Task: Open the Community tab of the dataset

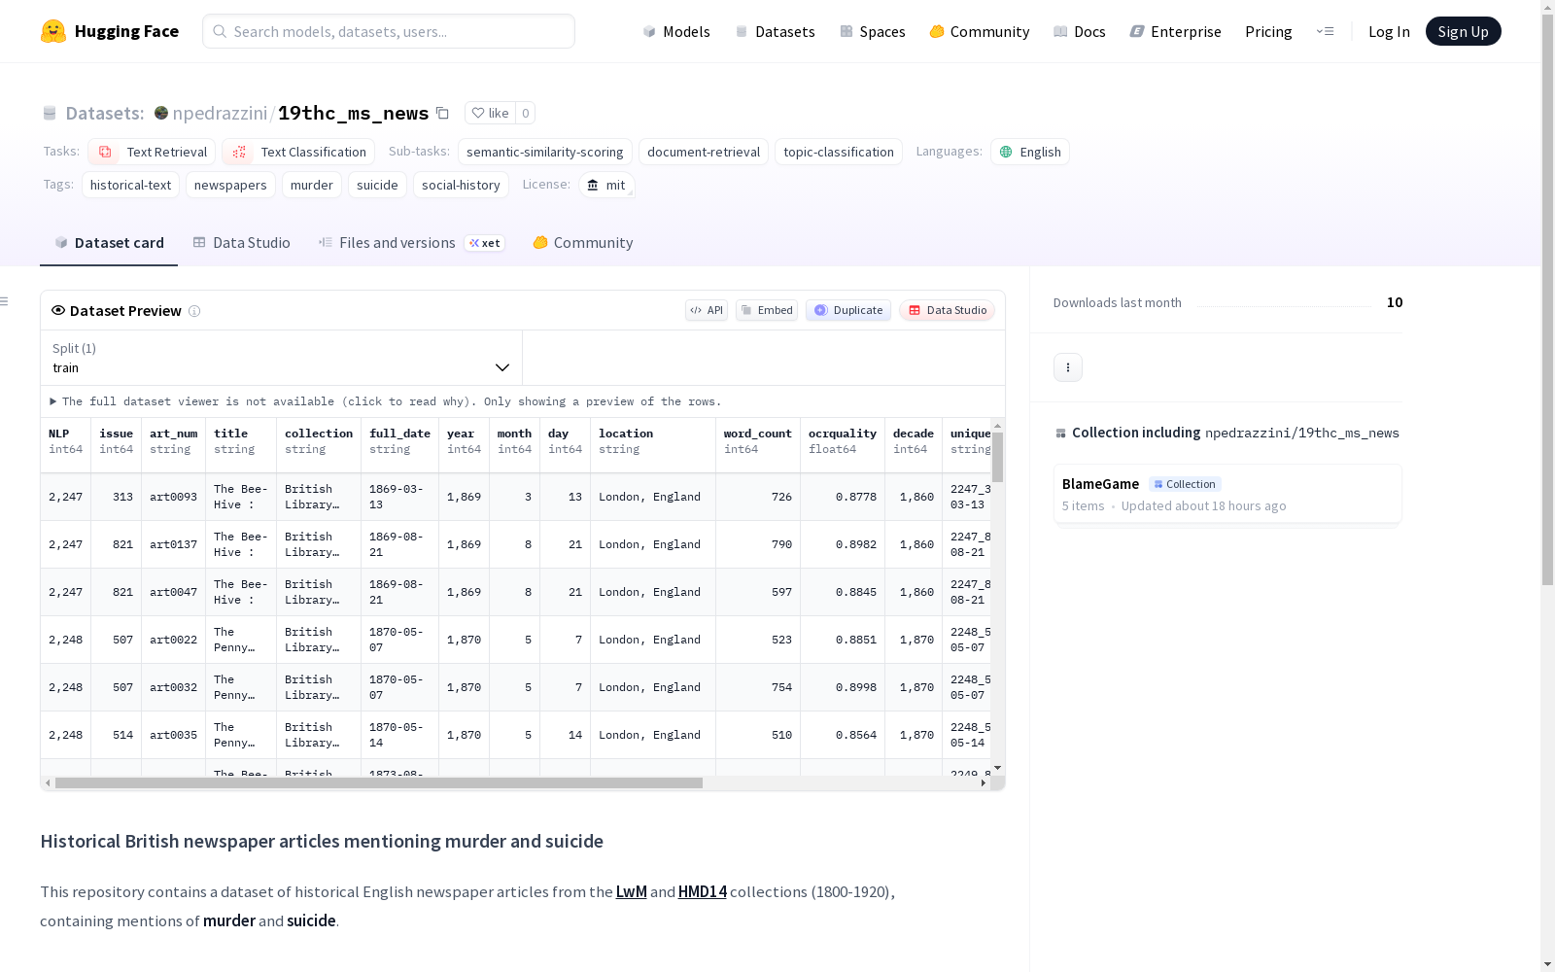Action: [583, 243]
